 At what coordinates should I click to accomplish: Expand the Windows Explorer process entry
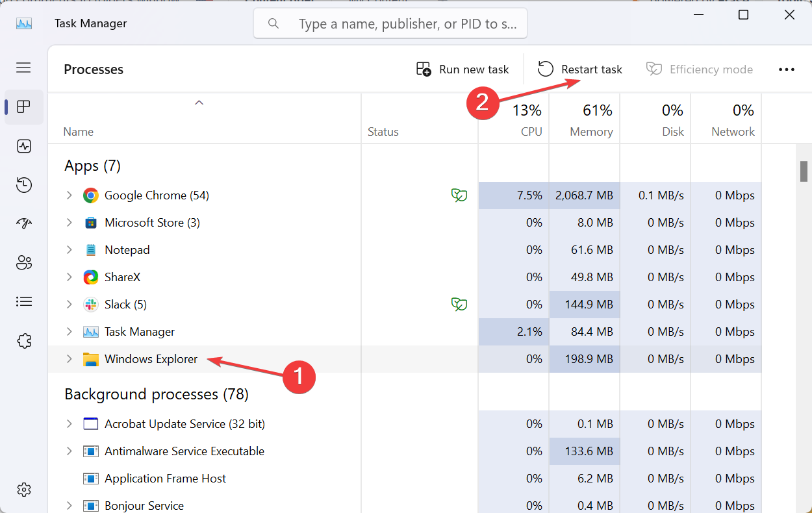pos(70,358)
